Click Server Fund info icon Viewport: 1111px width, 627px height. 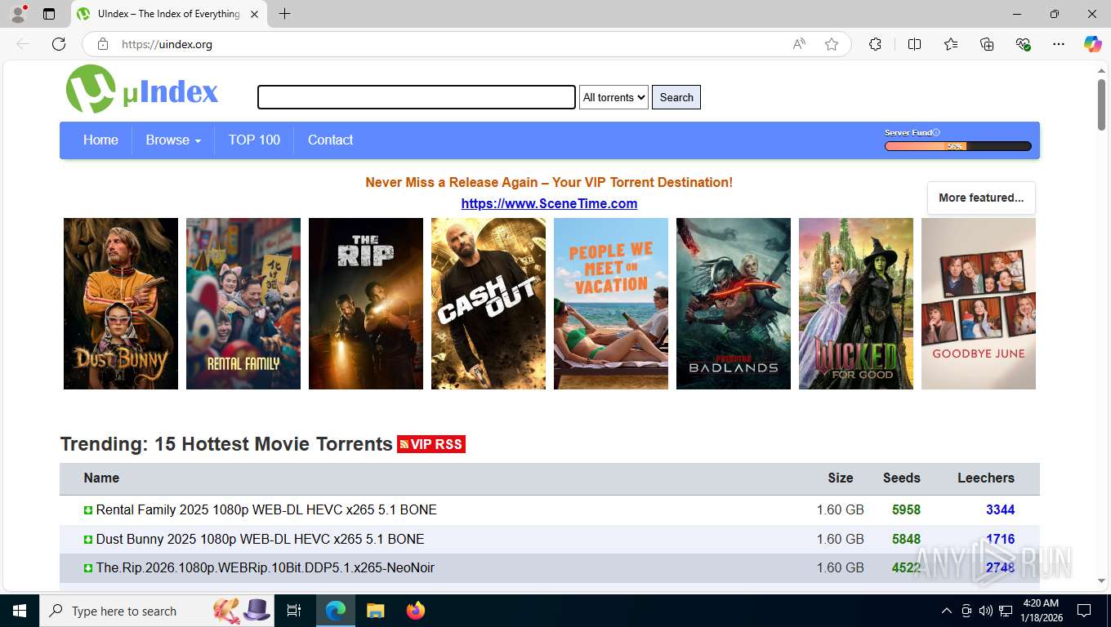tap(936, 132)
